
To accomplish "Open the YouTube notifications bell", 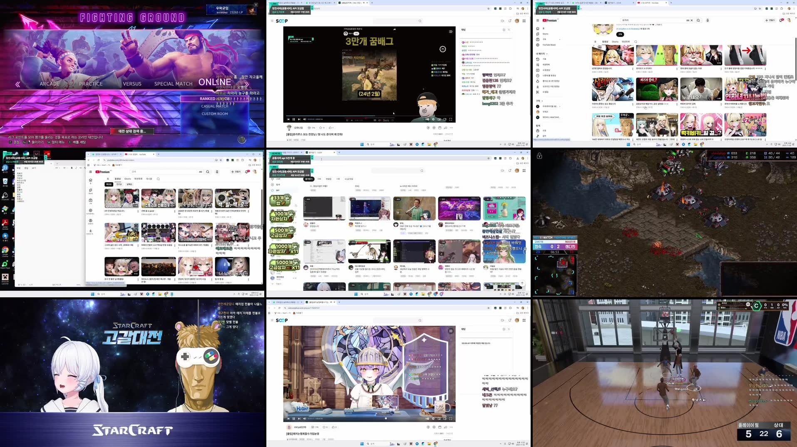I will click(x=781, y=20).
